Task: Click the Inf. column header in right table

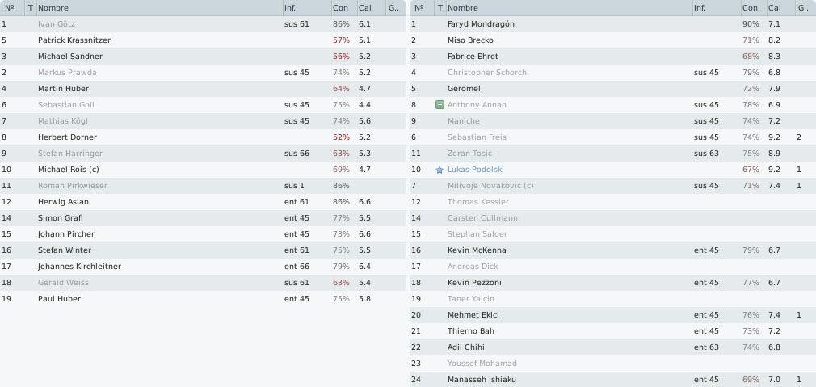Action: pyautogui.click(x=716, y=8)
